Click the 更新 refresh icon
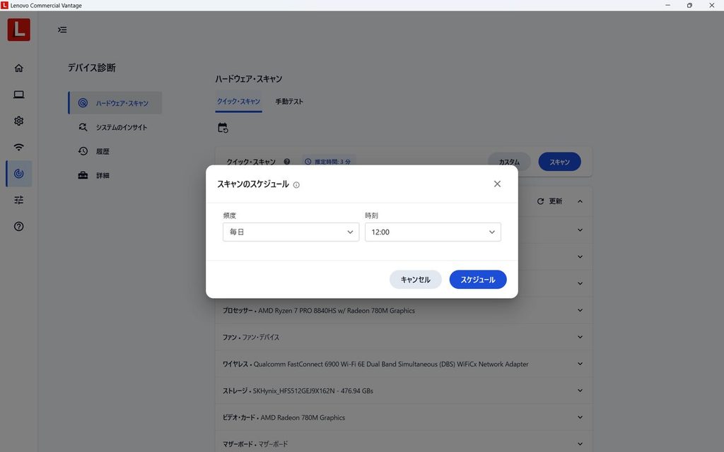Viewport: 724px width, 452px height. pyautogui.click(x=540, y=201)
